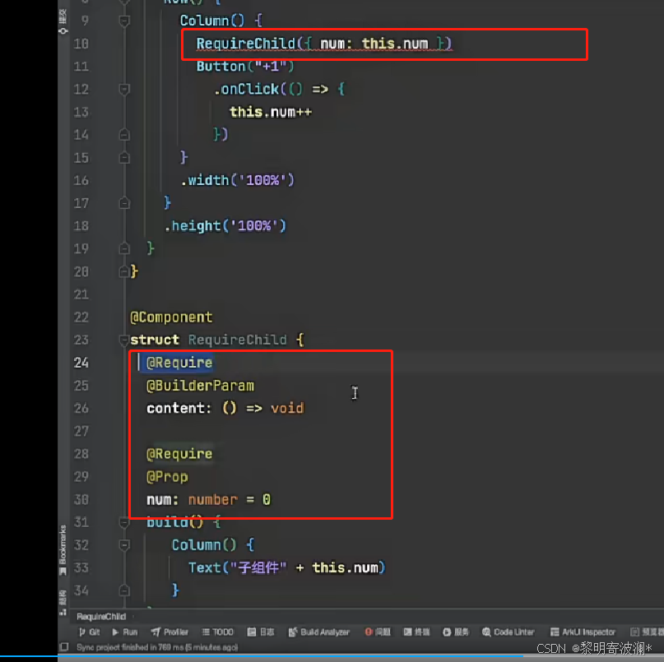This screenshot has width=664, height=662.
Task: Open the TODO tool window
Action: (218, 632)
